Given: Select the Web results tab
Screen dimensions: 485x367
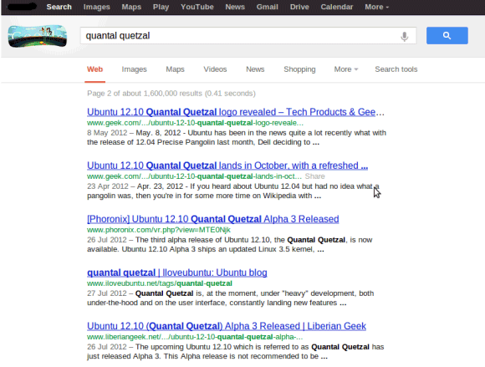Looking at the screenshot, I should point(94,69).
